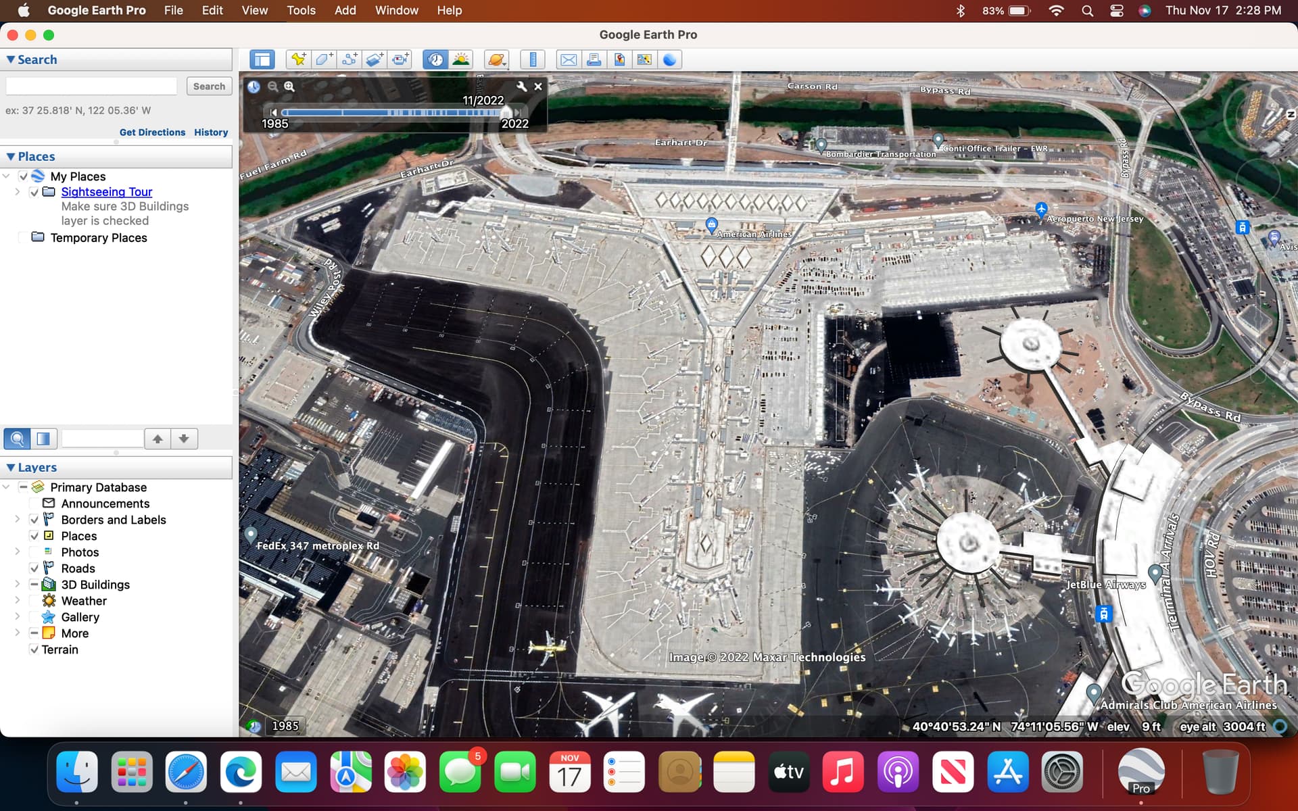Uncheck the Borders and Labels layer
Screen dimensions: 1298x811
(34, 520)
